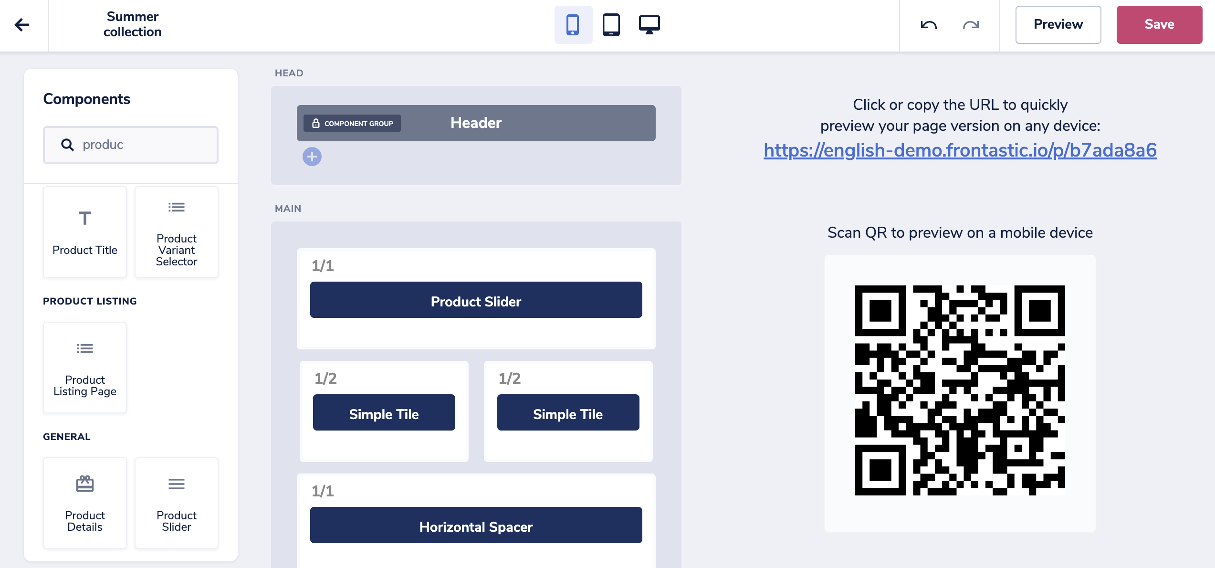
Task: Select the right Simple Tile block
Action: point(568,412)
